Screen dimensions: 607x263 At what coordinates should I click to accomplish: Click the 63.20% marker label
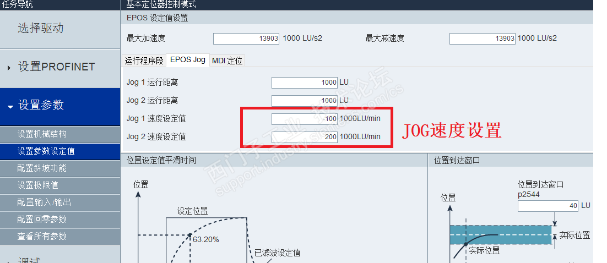(206, 240)
